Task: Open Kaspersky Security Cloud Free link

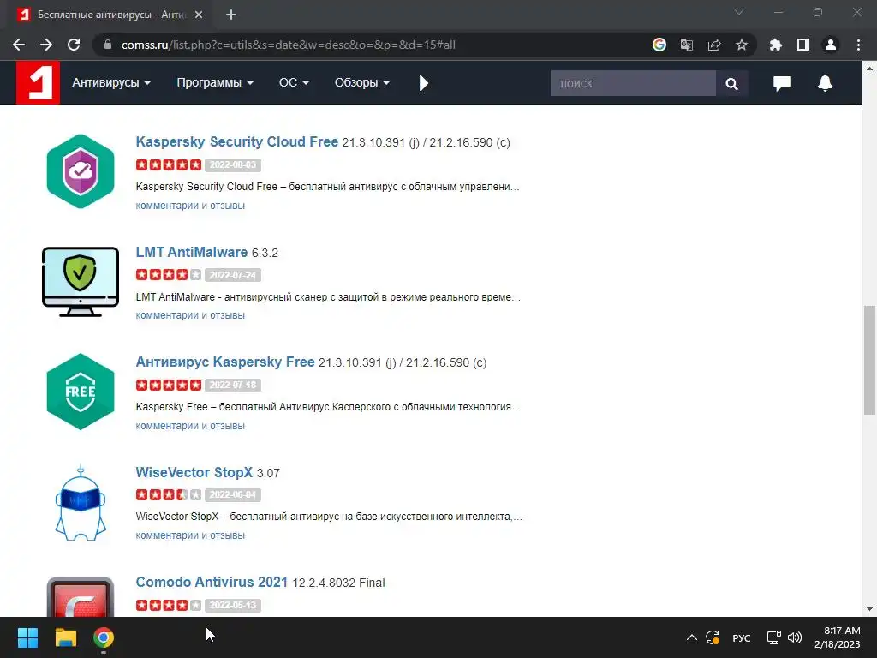Action: 236,141
